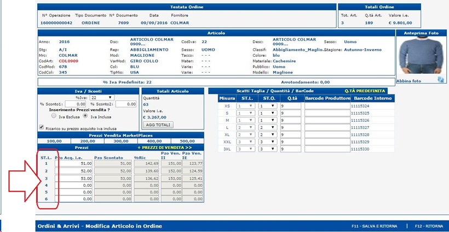449x232 pixels.
Task: Click Pzo Acq. field with 53,00
Action: click(73, 179)
